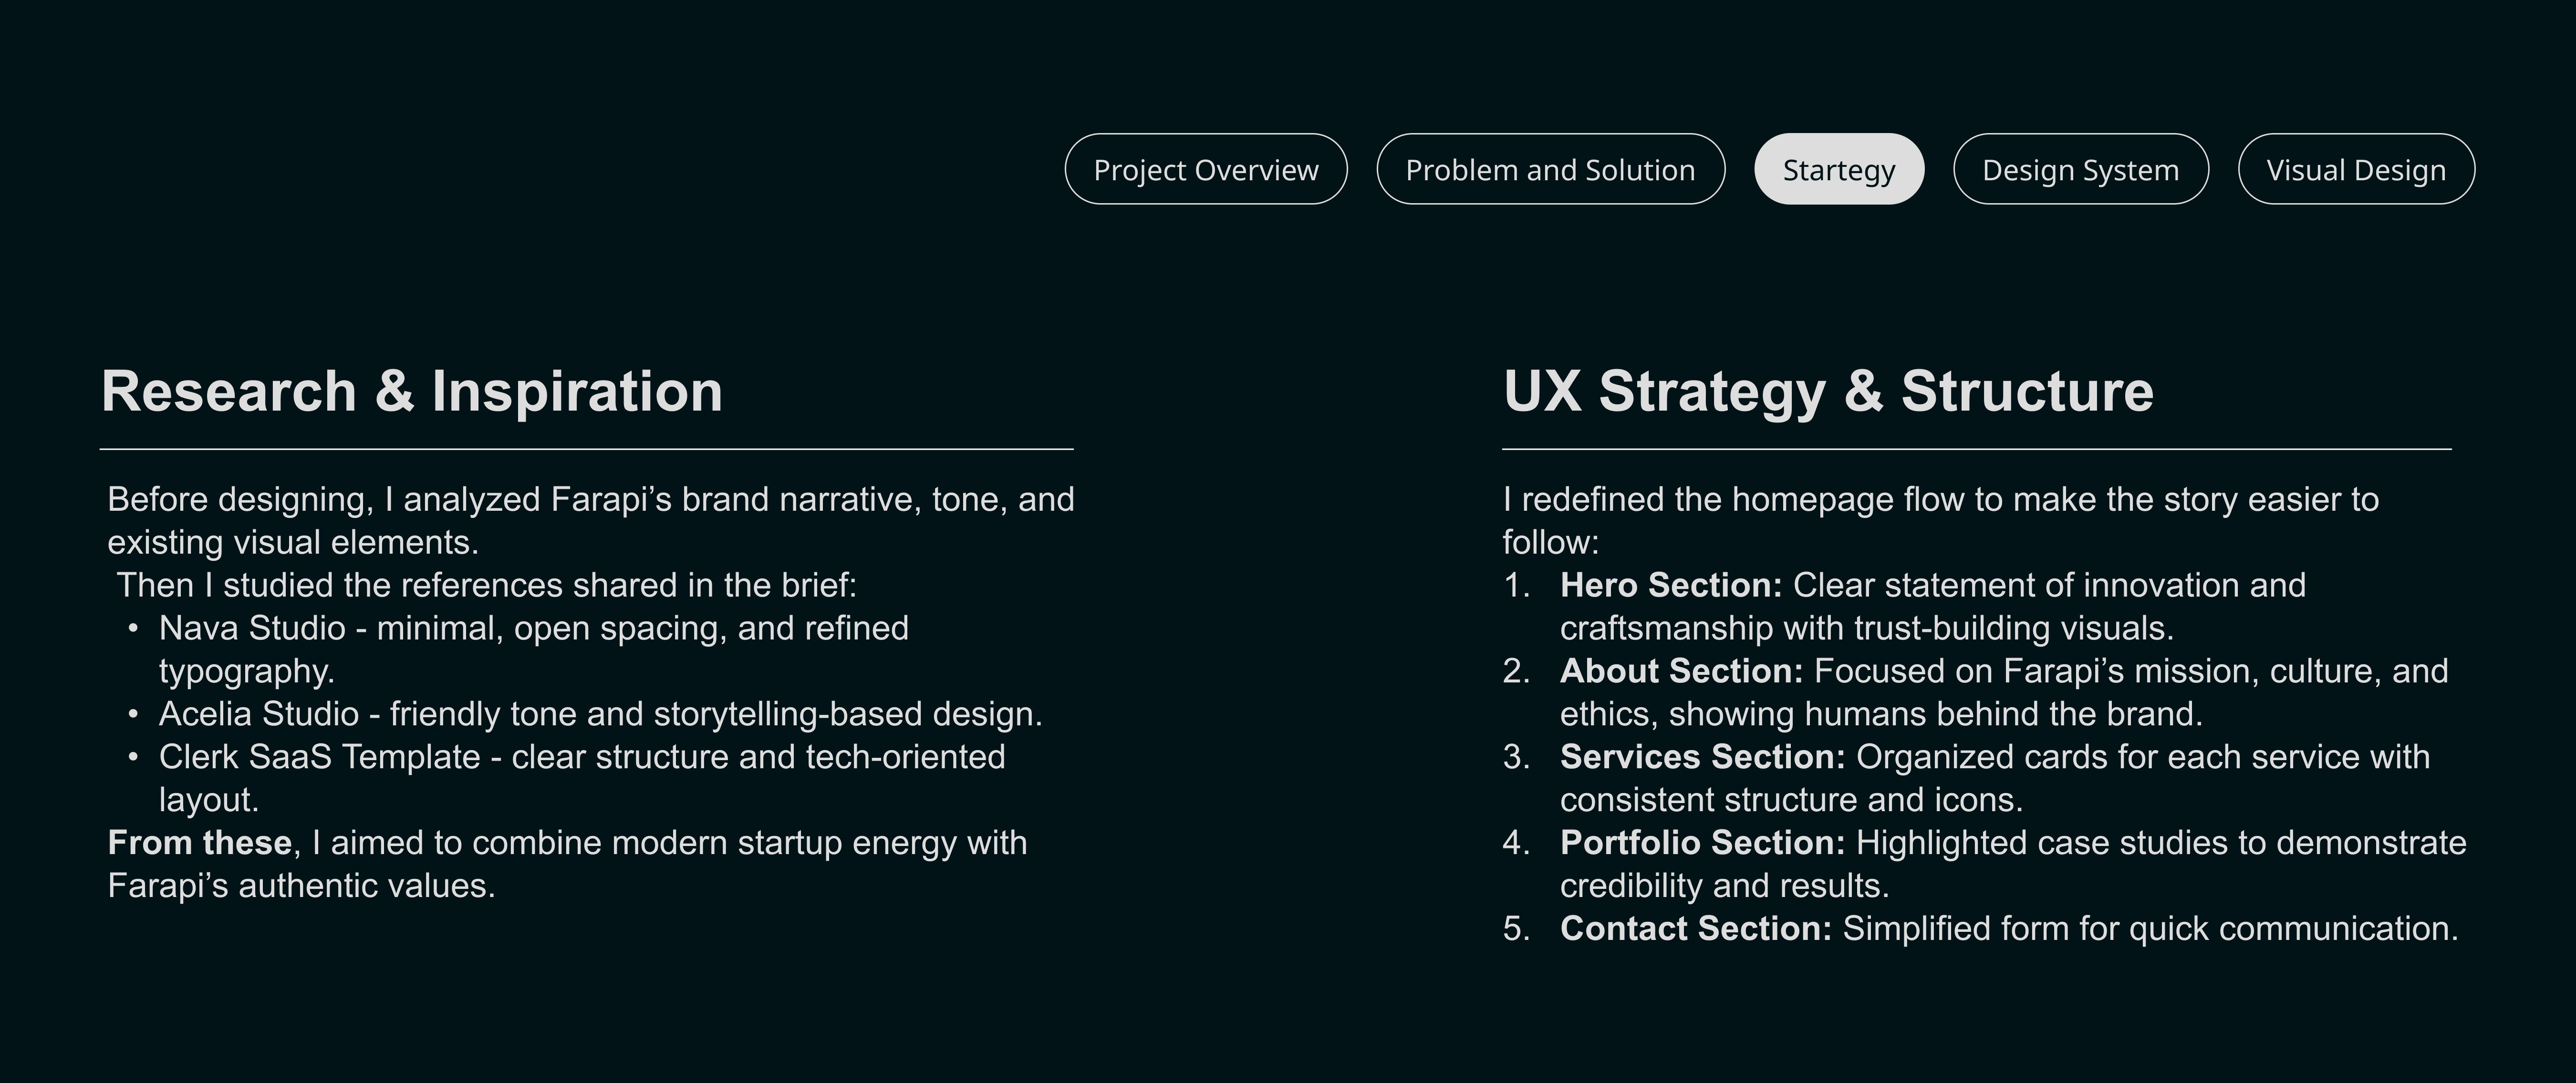
Task: Open the Project Overview tab
Action: pos(1205,170)
